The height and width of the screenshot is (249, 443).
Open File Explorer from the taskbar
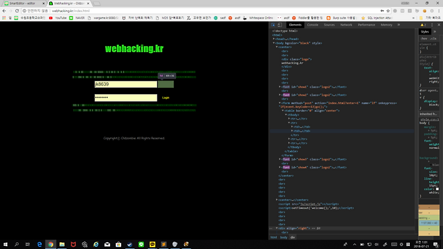(x=62, y=244)
